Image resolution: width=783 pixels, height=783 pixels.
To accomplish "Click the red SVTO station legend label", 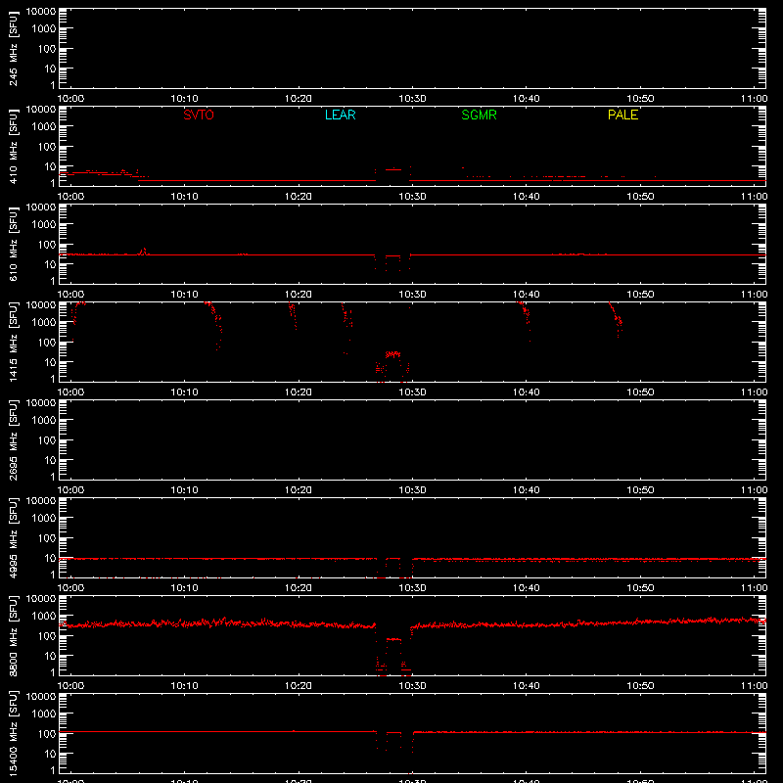I will click(199, 115).
